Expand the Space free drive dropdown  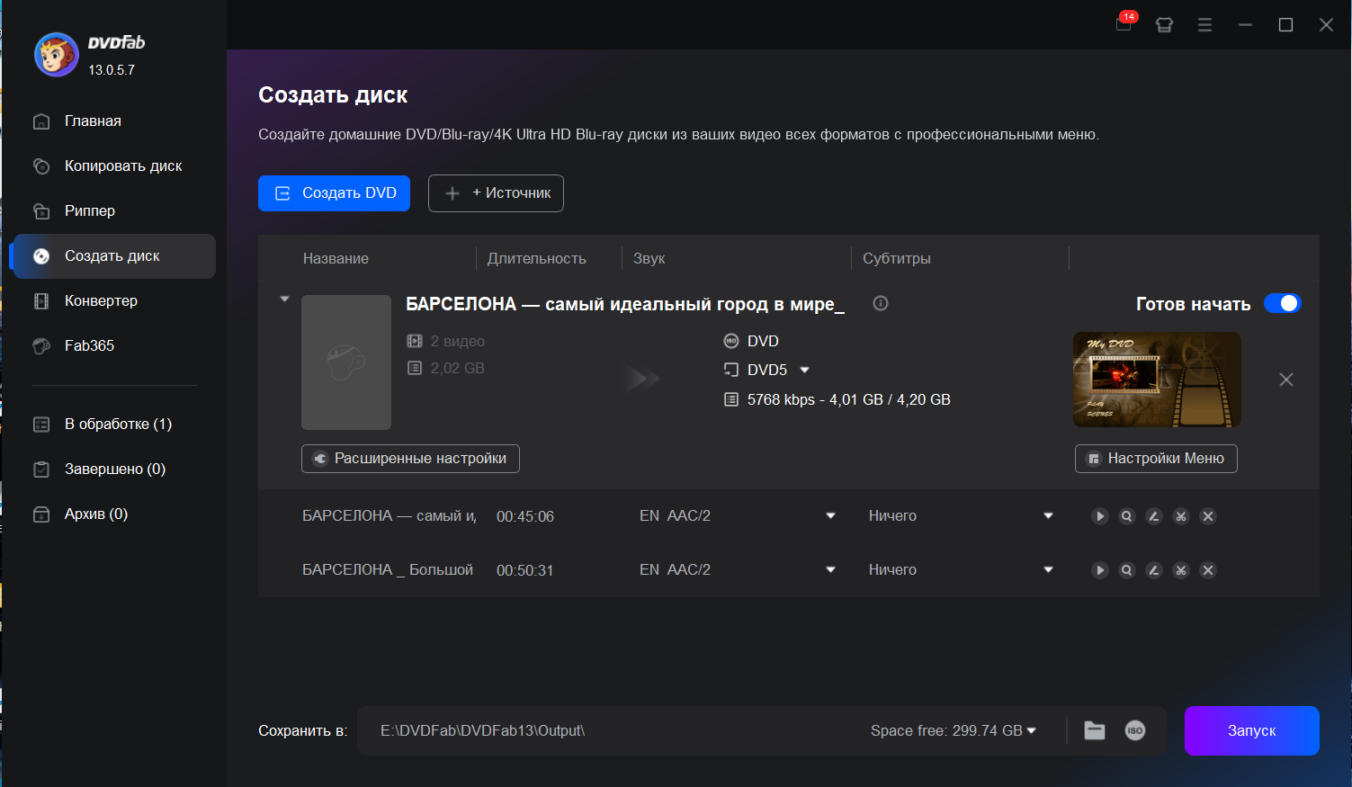click(1032, 730)
